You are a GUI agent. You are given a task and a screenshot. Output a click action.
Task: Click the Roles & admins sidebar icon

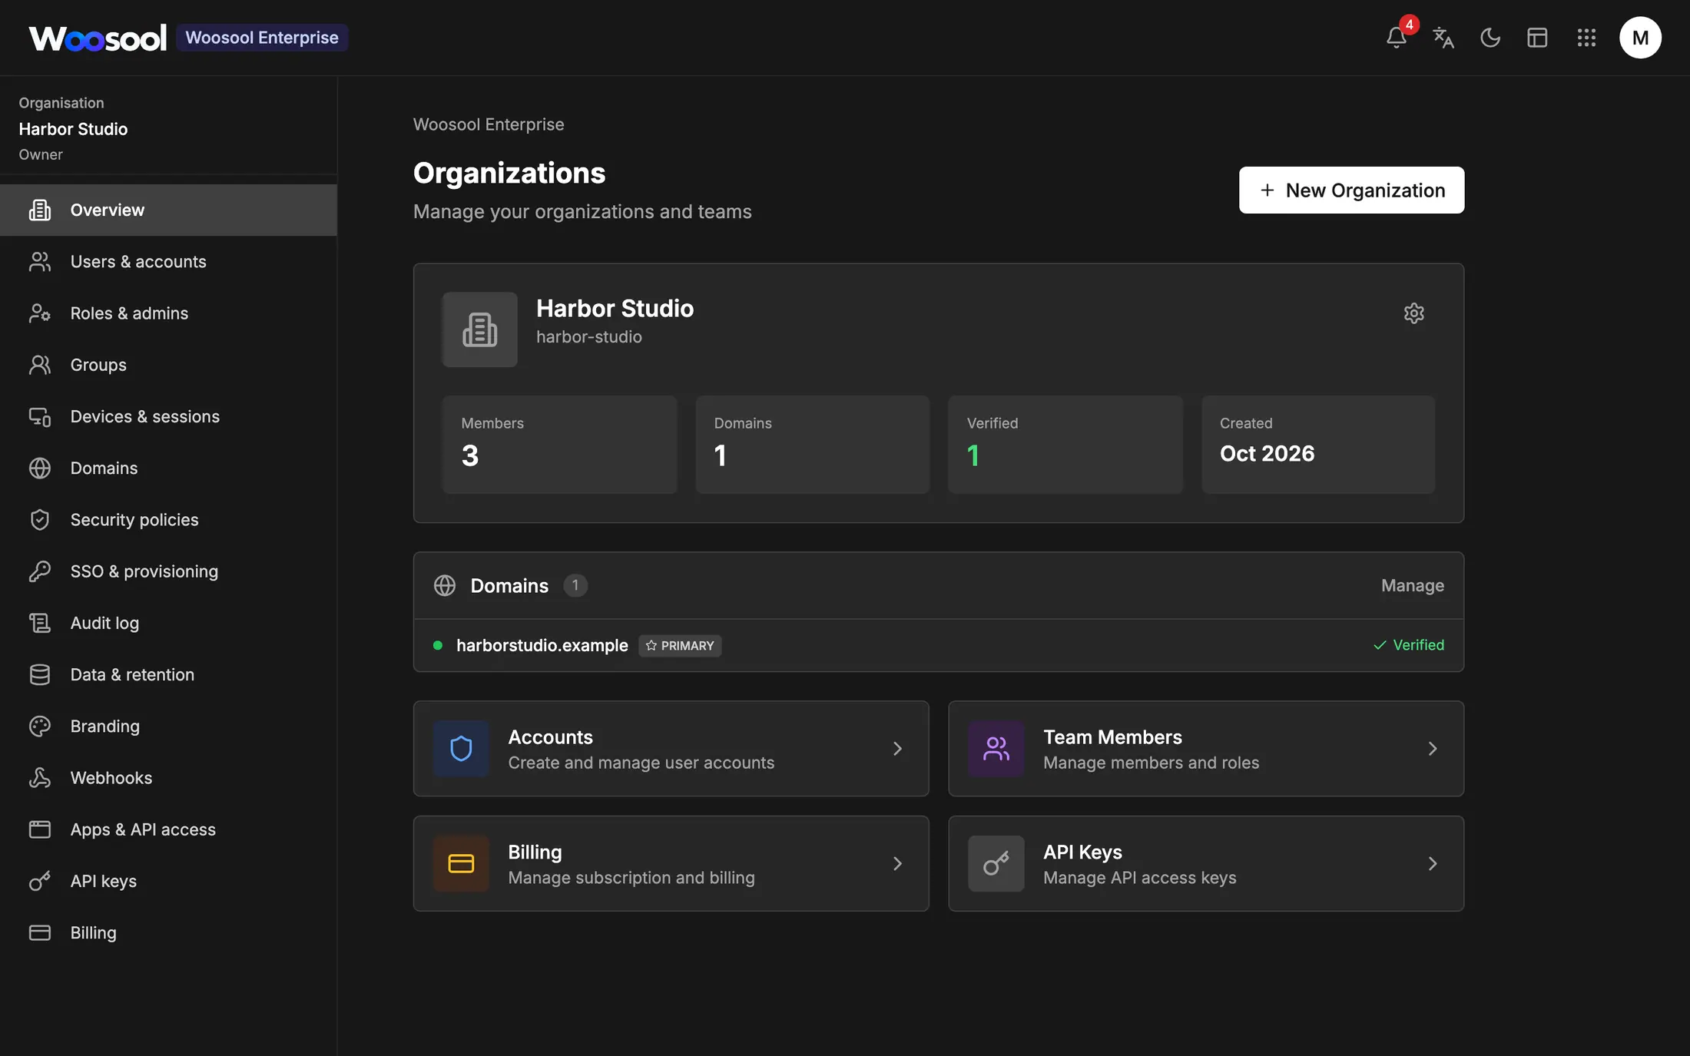tap(40, 313)
